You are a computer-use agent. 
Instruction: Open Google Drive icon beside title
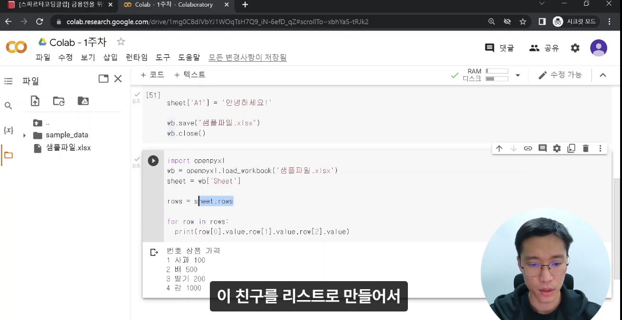pos(43,42)
